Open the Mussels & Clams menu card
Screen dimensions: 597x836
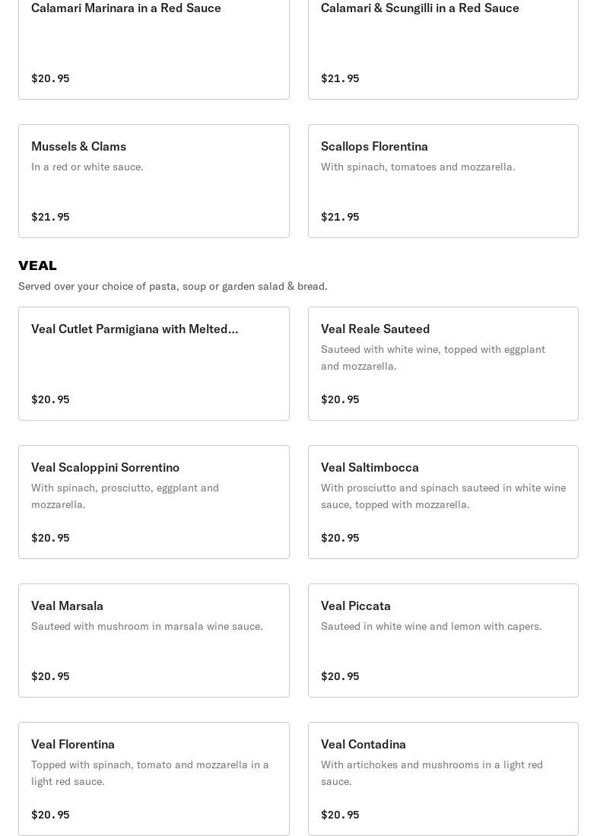pos(154,181)
